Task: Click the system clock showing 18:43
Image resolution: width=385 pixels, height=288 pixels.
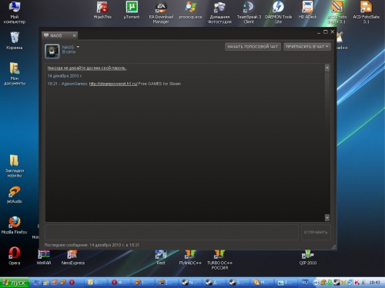Action: click(374, 283)
